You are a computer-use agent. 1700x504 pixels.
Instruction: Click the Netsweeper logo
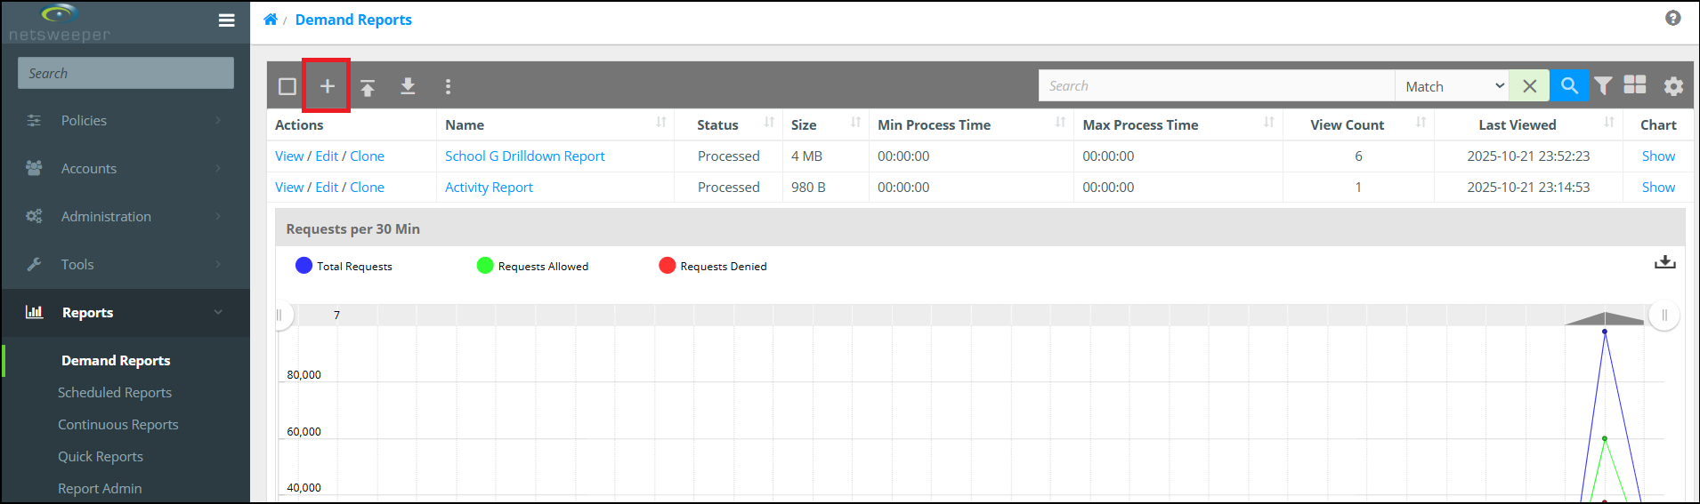60,22
